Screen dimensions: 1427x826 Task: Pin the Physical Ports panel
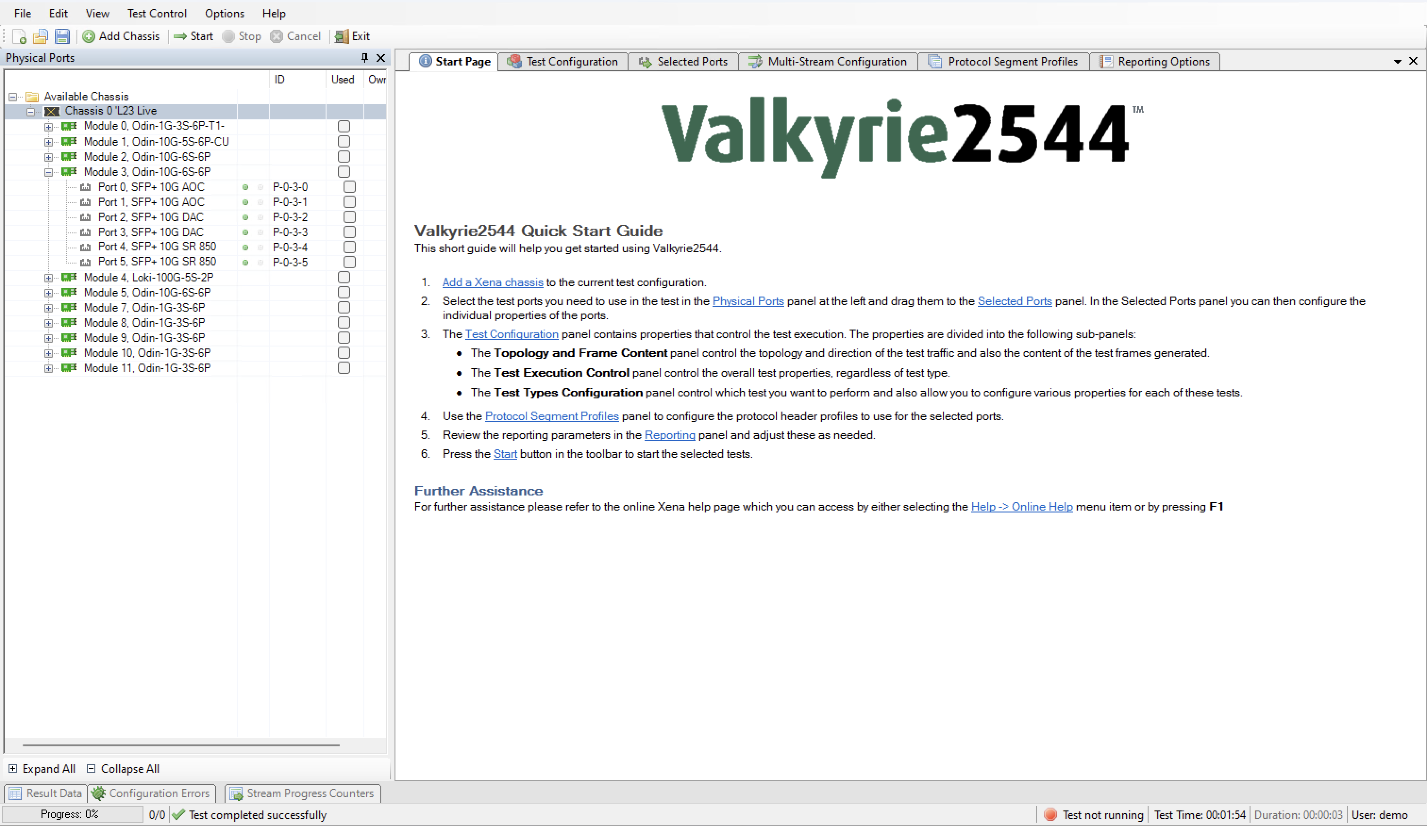tap(365, 58)
